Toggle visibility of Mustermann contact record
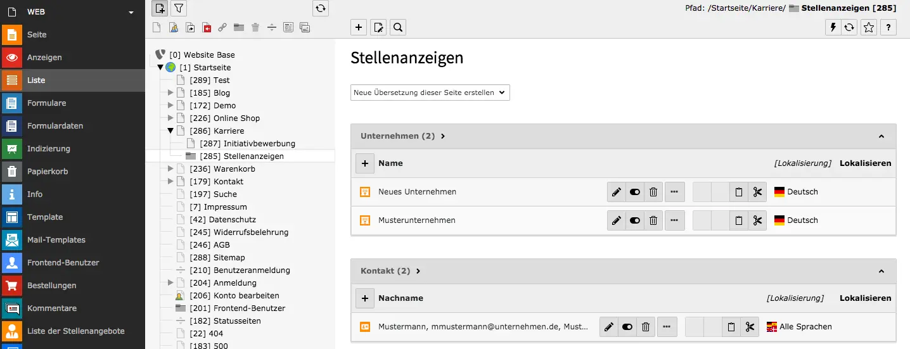Image resolution: width=910 pixels, height=349 pixels. click(627, 327)
